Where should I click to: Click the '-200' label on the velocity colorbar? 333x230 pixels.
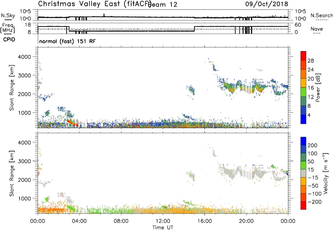(x=315, y=202)
